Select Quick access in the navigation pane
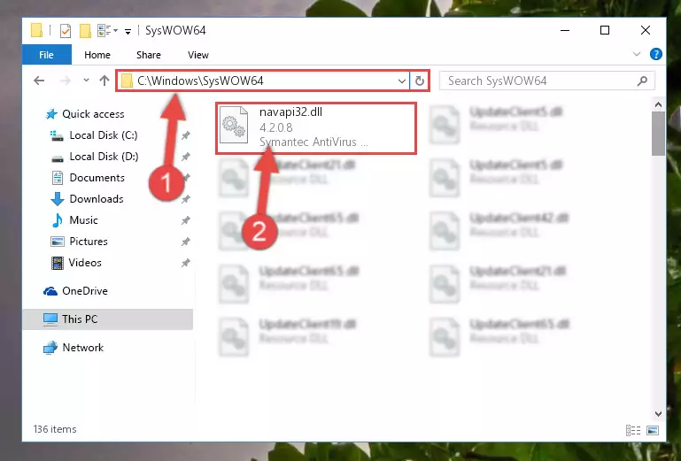 tap(93, 114)
